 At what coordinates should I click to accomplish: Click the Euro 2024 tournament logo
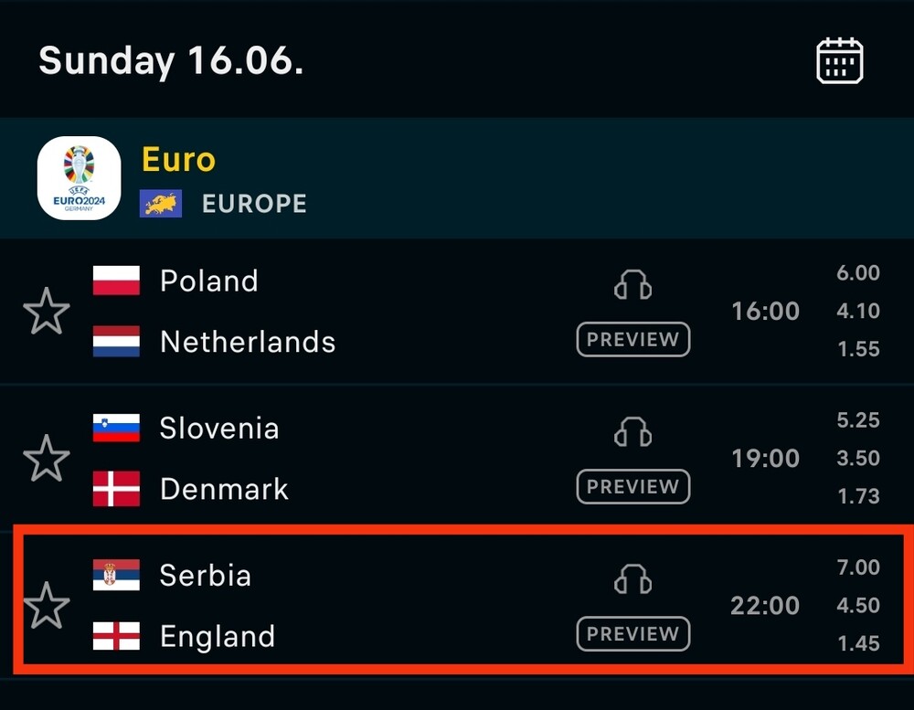click(x=80, y=178)
